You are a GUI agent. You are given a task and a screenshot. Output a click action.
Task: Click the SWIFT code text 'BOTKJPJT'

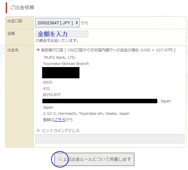52,95
